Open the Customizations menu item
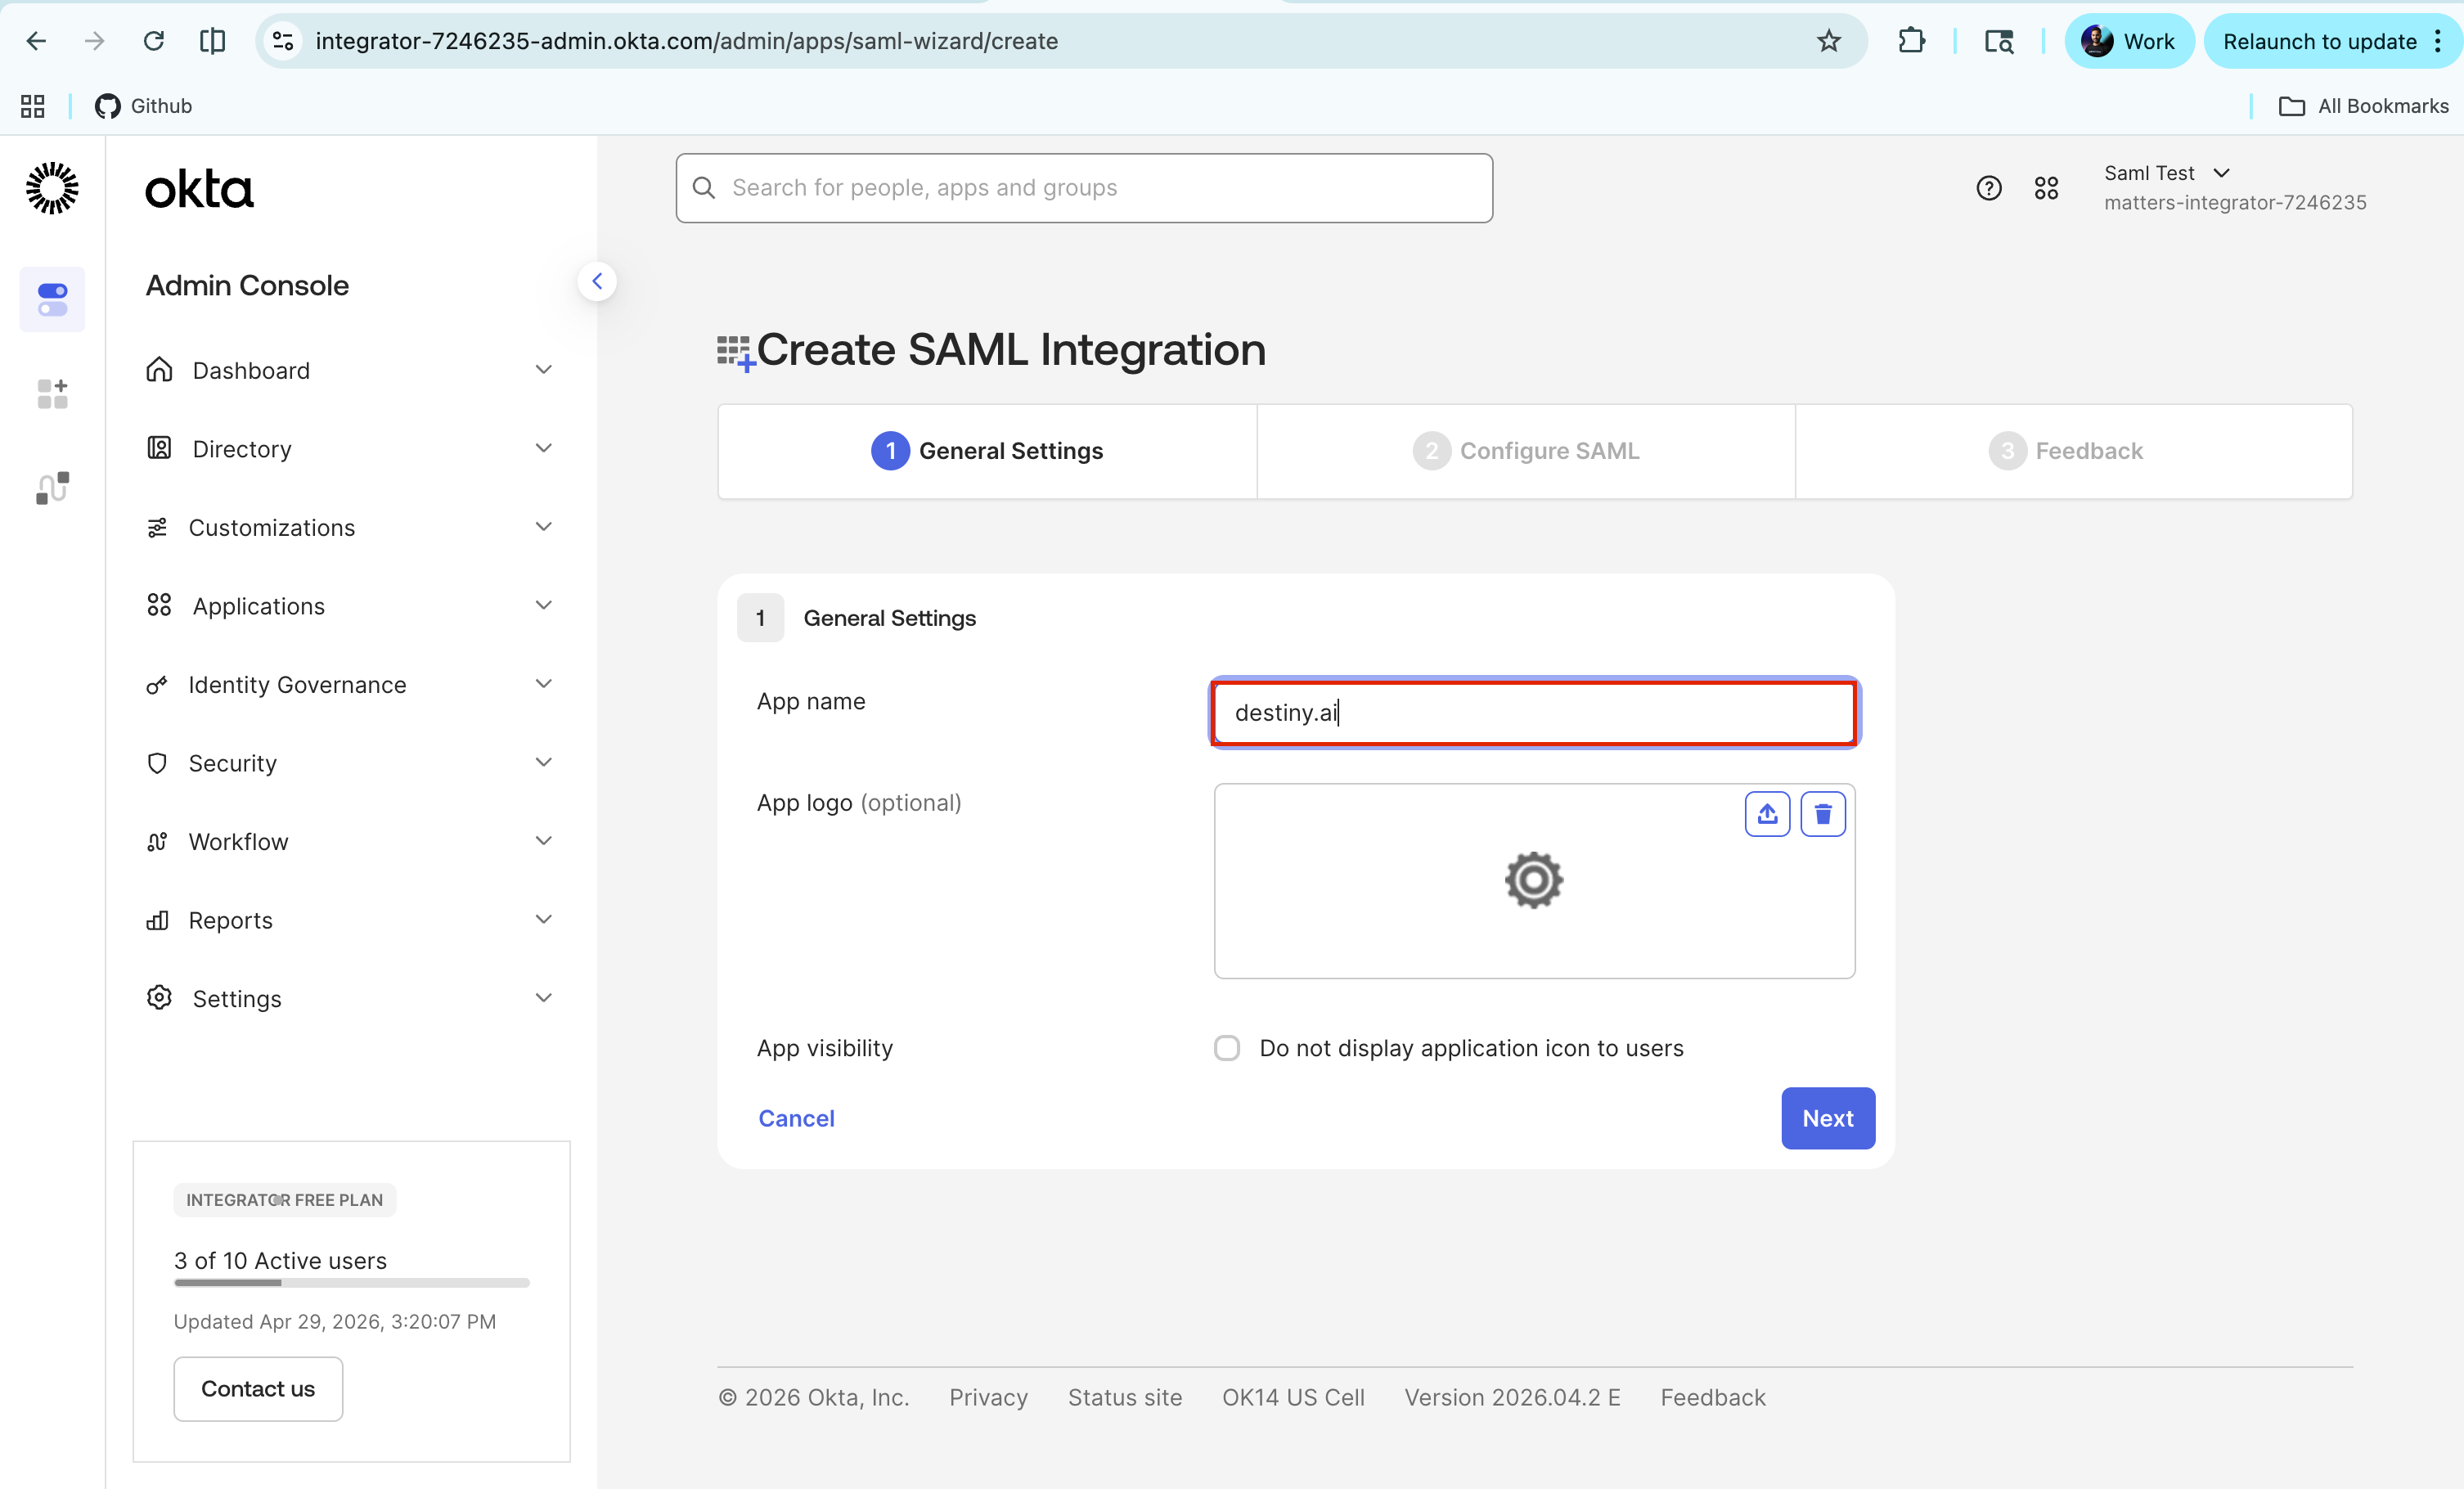The height and width of the screenshot is (1489, 2464). coord(271,527)
